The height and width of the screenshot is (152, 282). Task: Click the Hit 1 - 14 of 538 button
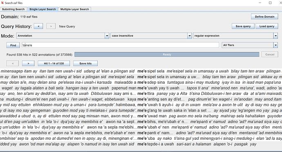point(54,63)
